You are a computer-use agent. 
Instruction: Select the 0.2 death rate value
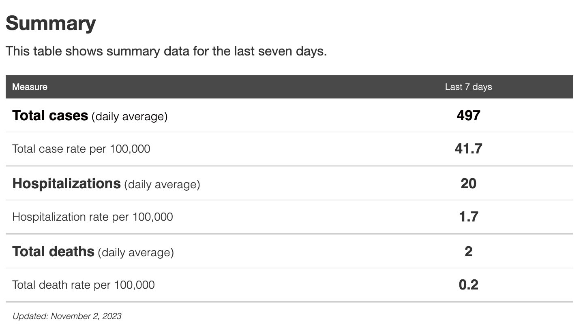coord(468,285)
